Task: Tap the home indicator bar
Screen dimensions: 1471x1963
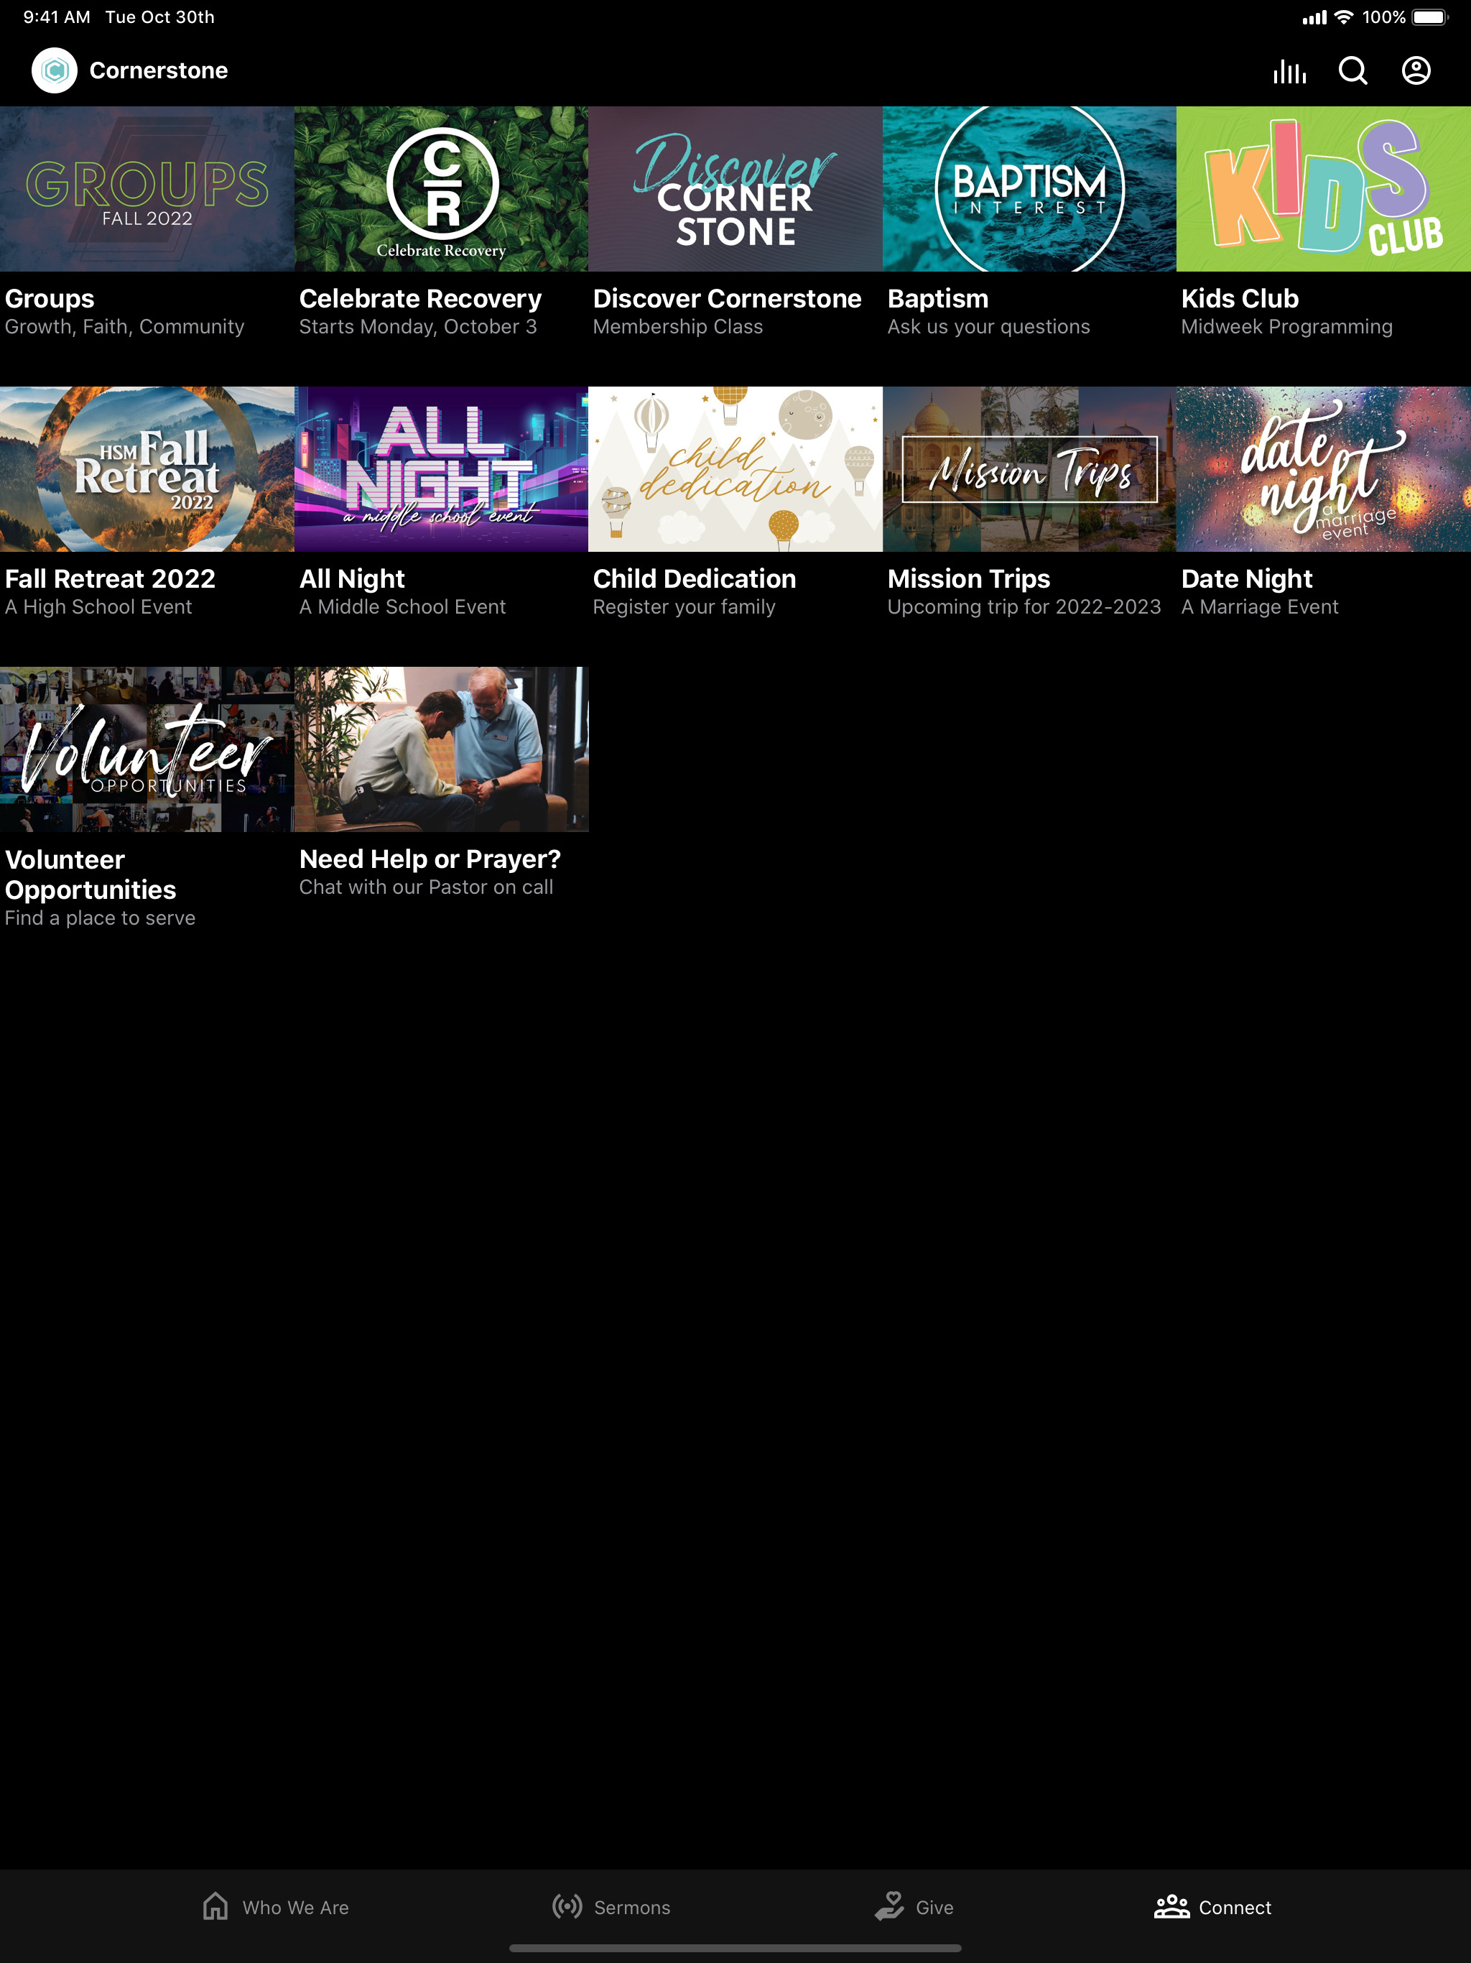Action: pos(735,1949)
